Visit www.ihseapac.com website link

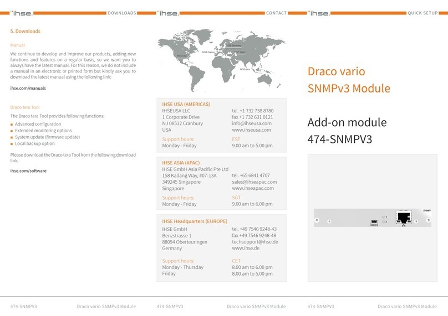pos(253,188)
